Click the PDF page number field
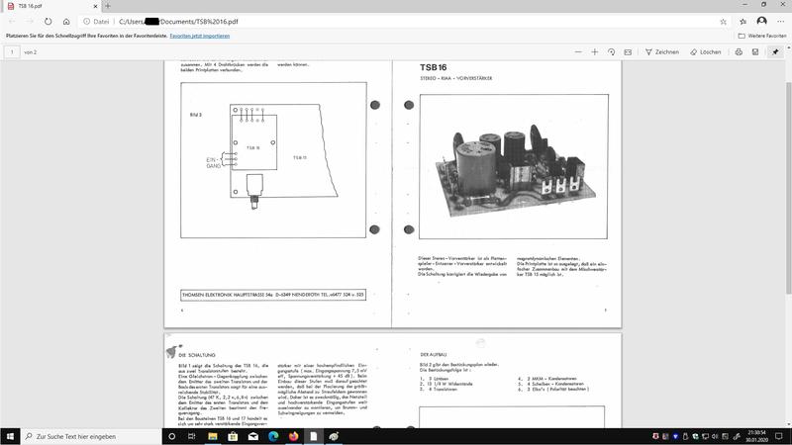Image resolution: width=792 pixels, height=445 pixels. click(12, 51)
